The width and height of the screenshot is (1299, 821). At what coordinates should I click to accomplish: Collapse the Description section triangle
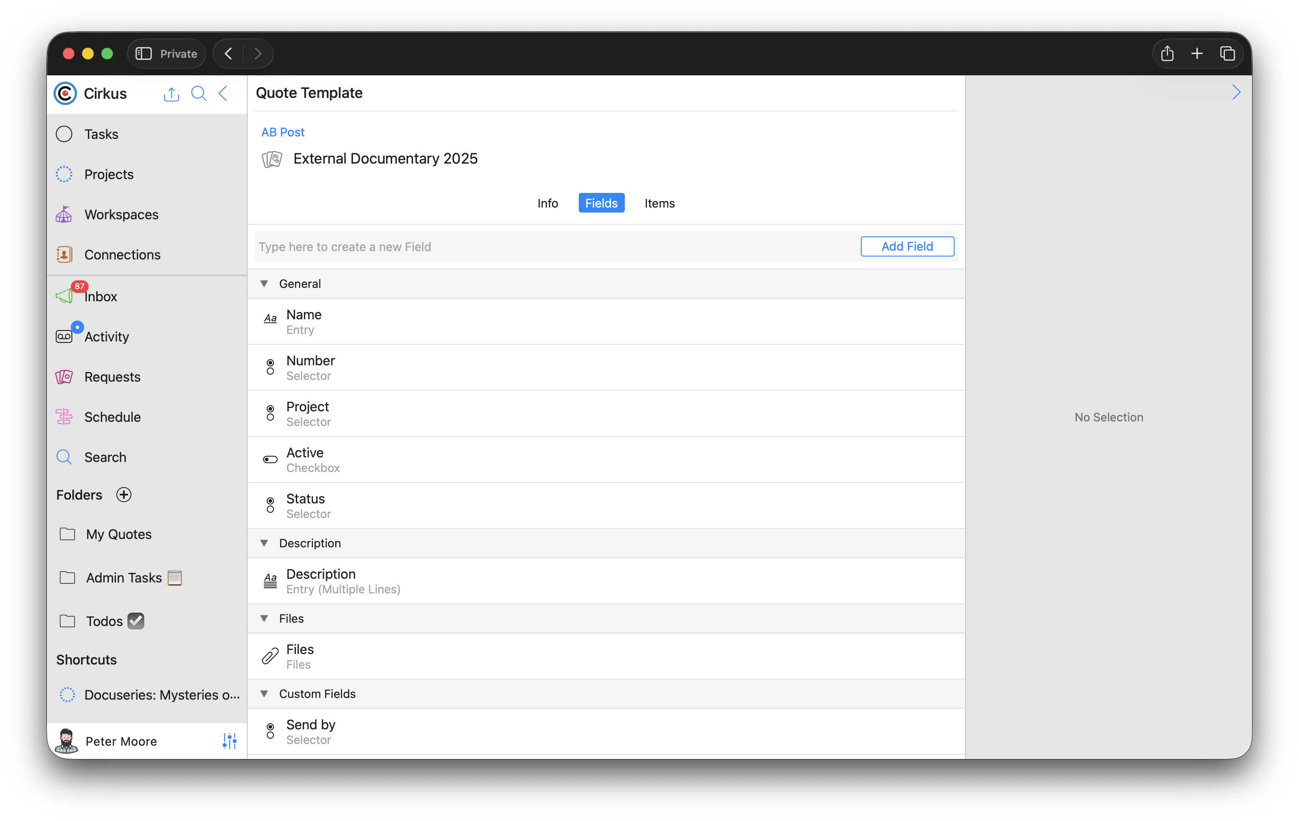pos(264,543)
